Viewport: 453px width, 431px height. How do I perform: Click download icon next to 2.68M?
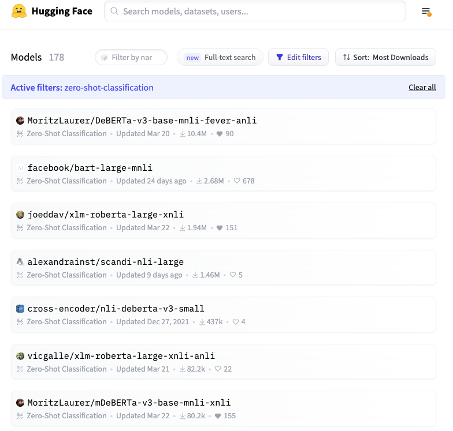(x=199, y=181)
